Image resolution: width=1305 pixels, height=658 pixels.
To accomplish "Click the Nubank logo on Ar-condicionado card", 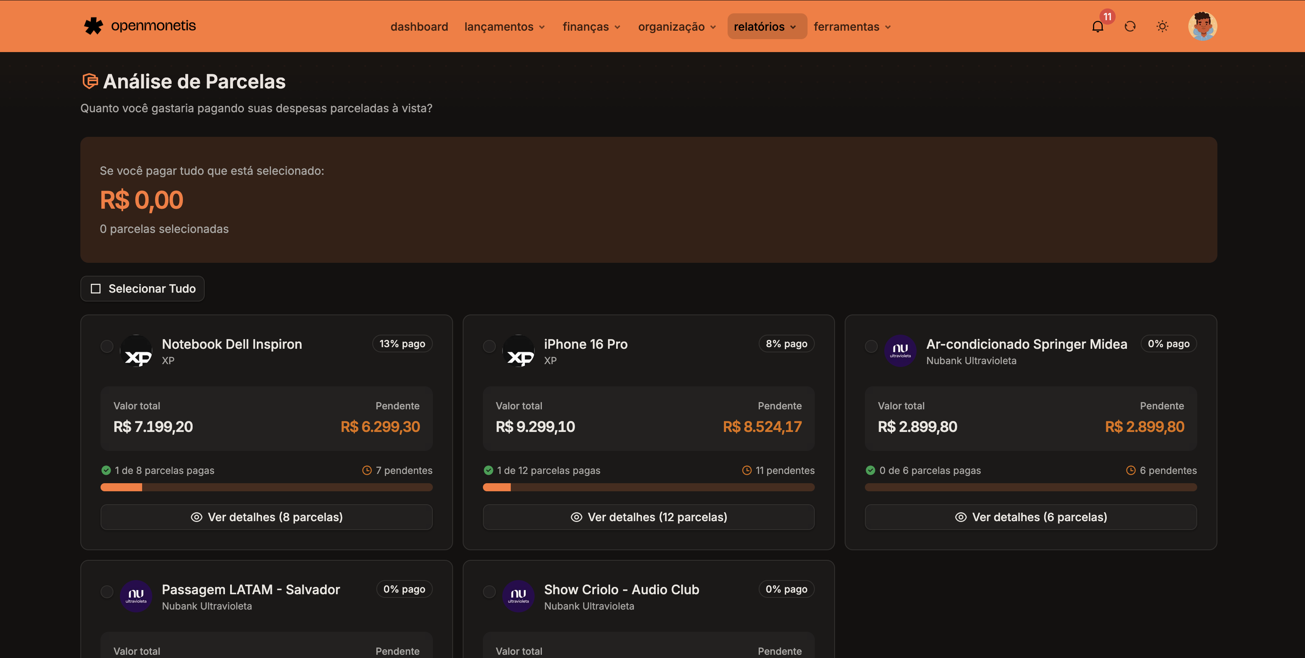I will (900, 350).
